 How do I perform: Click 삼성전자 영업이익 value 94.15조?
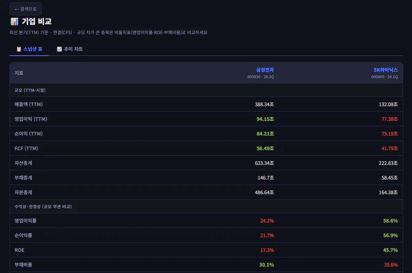click(265, 119)
